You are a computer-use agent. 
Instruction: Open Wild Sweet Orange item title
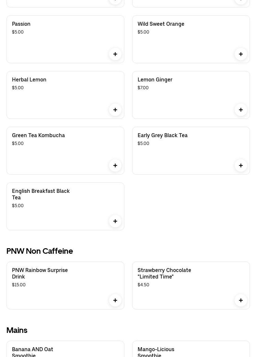161,24
